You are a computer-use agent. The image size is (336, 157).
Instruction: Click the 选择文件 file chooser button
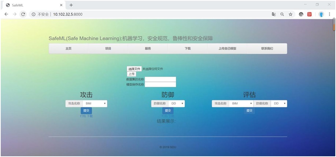point(134,69)
